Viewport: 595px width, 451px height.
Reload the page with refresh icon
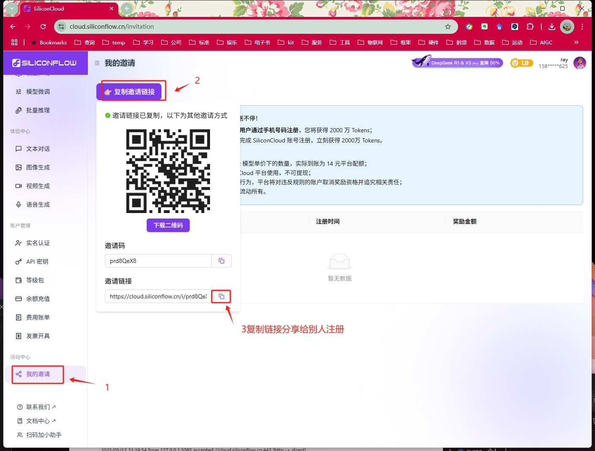pos(43,27)
